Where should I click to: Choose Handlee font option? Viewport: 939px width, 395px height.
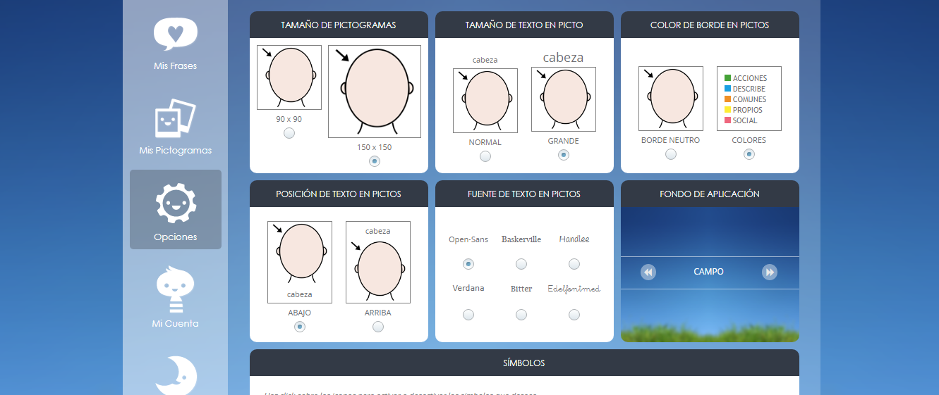click(x=574, y=264)
